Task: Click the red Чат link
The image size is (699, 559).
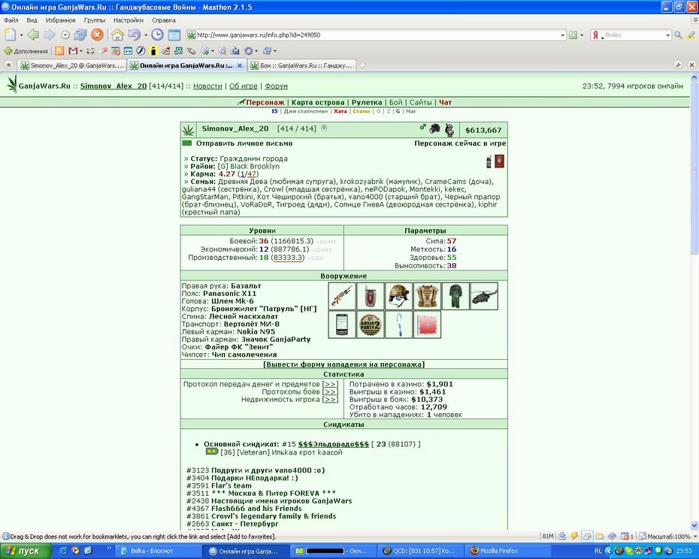Action: coord(446,102)
